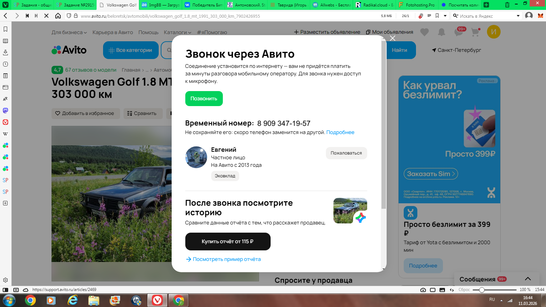Click Разместить объявление

pyautogui.click(x=327, y=32)
